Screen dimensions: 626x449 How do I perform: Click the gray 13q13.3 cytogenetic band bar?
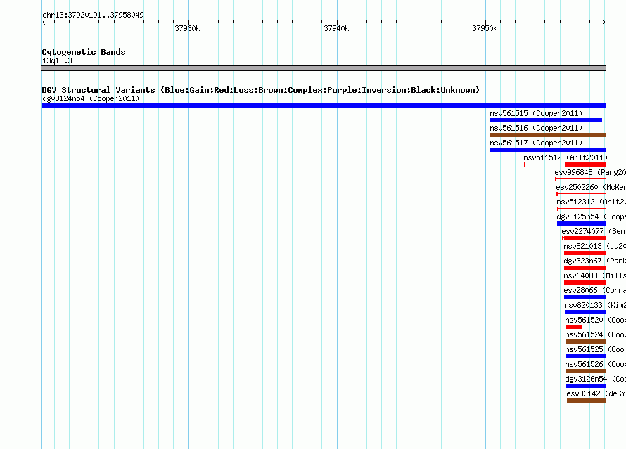[324, 68]
